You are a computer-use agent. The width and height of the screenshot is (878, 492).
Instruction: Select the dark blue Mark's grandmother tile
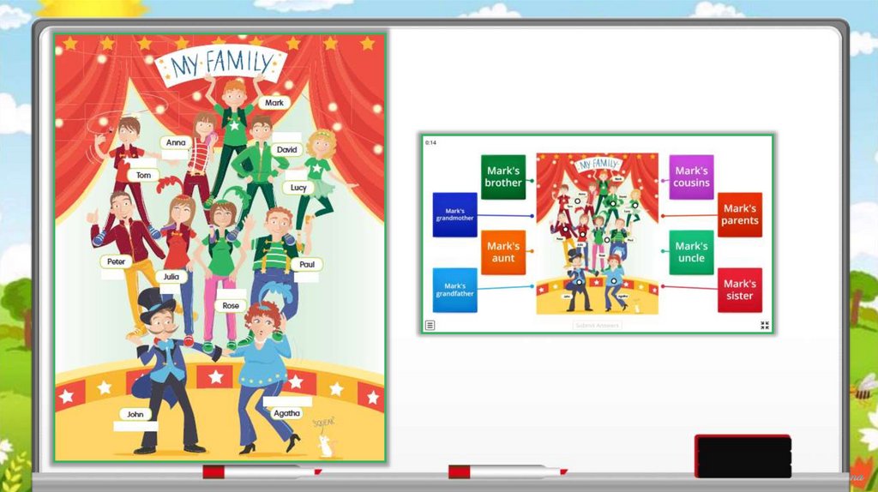[454, 215]
